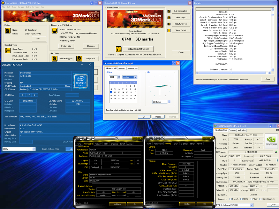Screen dimensions: 279x209
Task: Click the Intel Pentium inside logo in AIDA64
Action: (x=81, y=81)
